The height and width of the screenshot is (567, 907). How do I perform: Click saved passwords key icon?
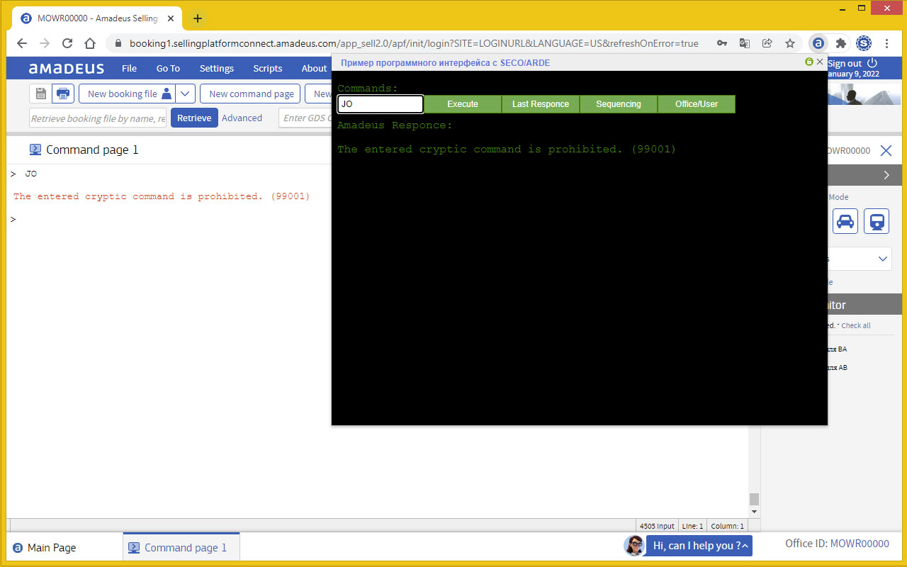tap(722, 43)
